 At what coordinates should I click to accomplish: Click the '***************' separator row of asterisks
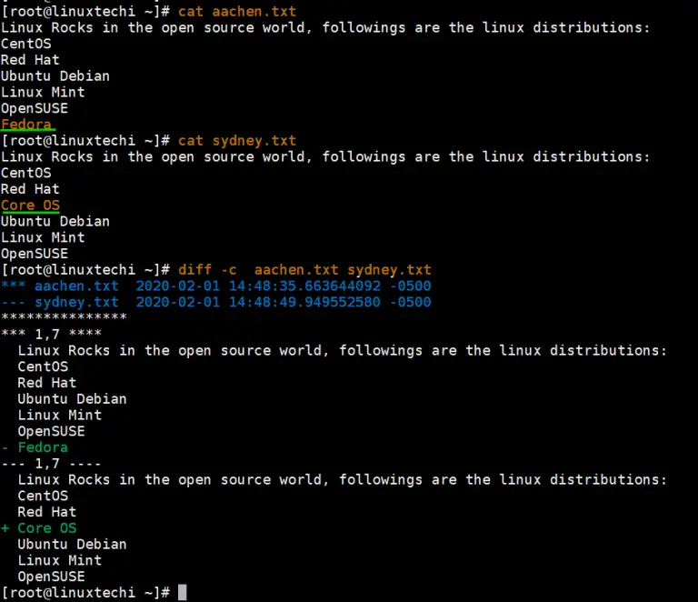click(65, 317)
